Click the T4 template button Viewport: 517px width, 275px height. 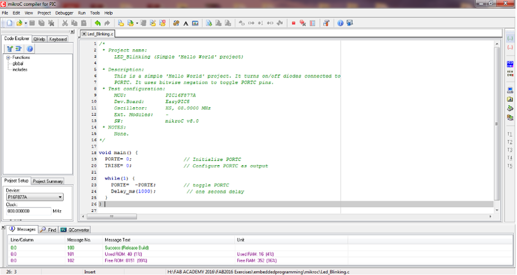(510, 158)
